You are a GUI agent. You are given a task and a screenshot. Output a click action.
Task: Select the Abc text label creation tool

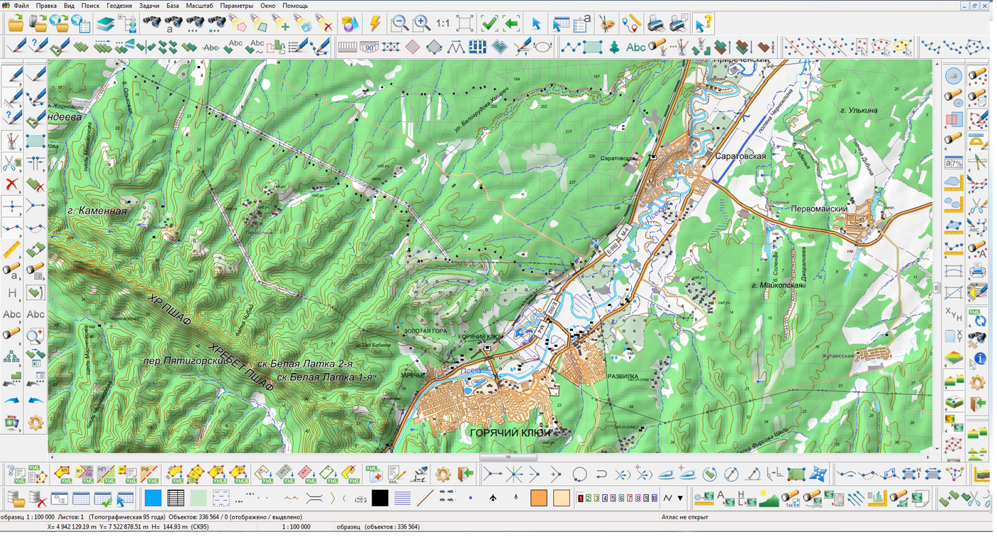[x=636, y=48]
